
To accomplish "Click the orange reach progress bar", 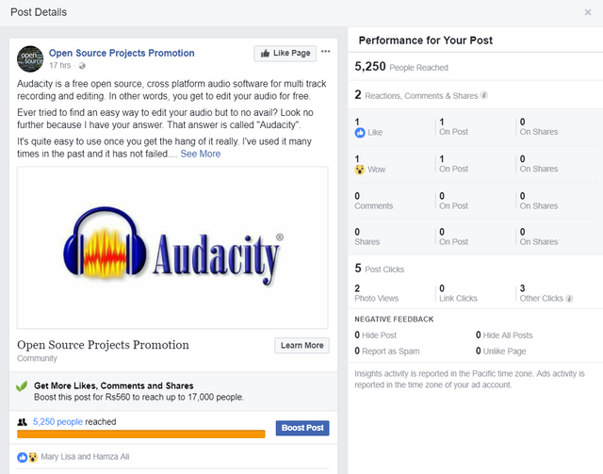I will click(141, 434).
